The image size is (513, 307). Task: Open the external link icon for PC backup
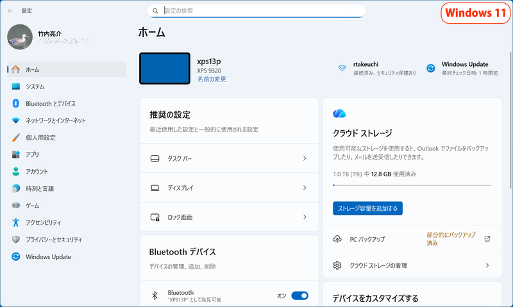(x=487, y=238)
